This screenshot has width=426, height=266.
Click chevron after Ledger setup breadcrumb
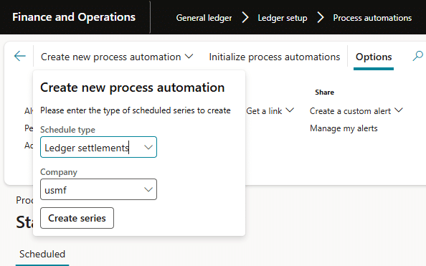pyautogui.click(x=321, y=18)
